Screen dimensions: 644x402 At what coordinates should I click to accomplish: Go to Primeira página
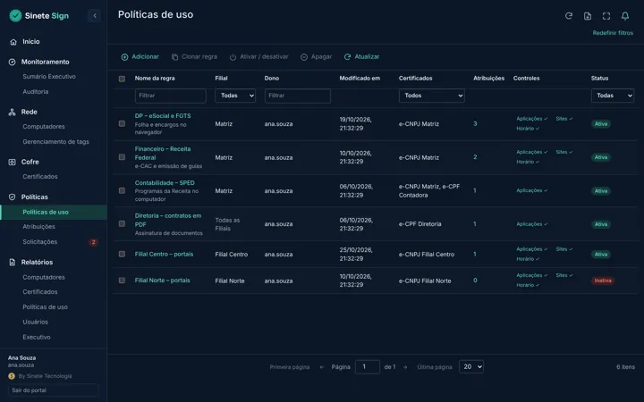tap(290, 367)
